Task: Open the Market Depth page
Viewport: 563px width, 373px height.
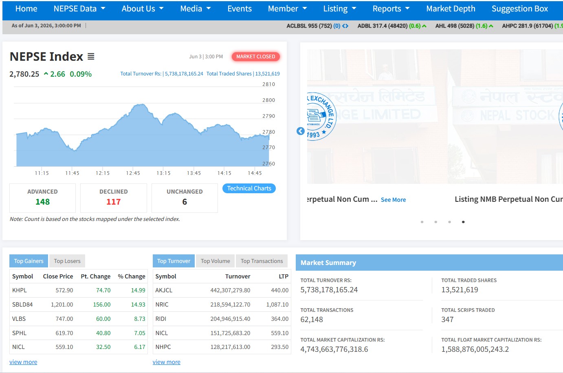Action: 451,9
